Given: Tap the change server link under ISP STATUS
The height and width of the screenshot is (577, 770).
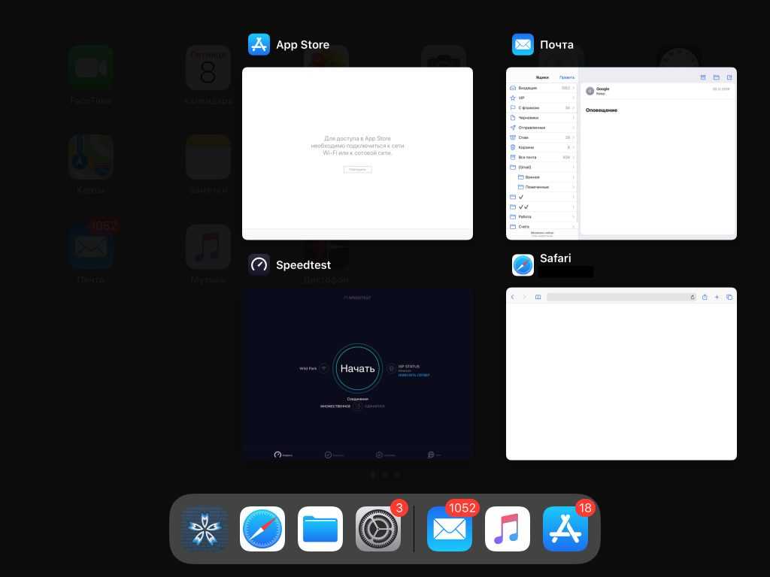Looking at the screenshot, I should [x=414, y=375].
